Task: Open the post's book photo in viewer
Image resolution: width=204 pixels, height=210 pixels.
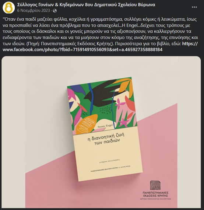Action: [x=101, y=132]
